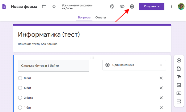
Task: Click the Отправить button
Action: pyautogui.click(x=152, y=6)
